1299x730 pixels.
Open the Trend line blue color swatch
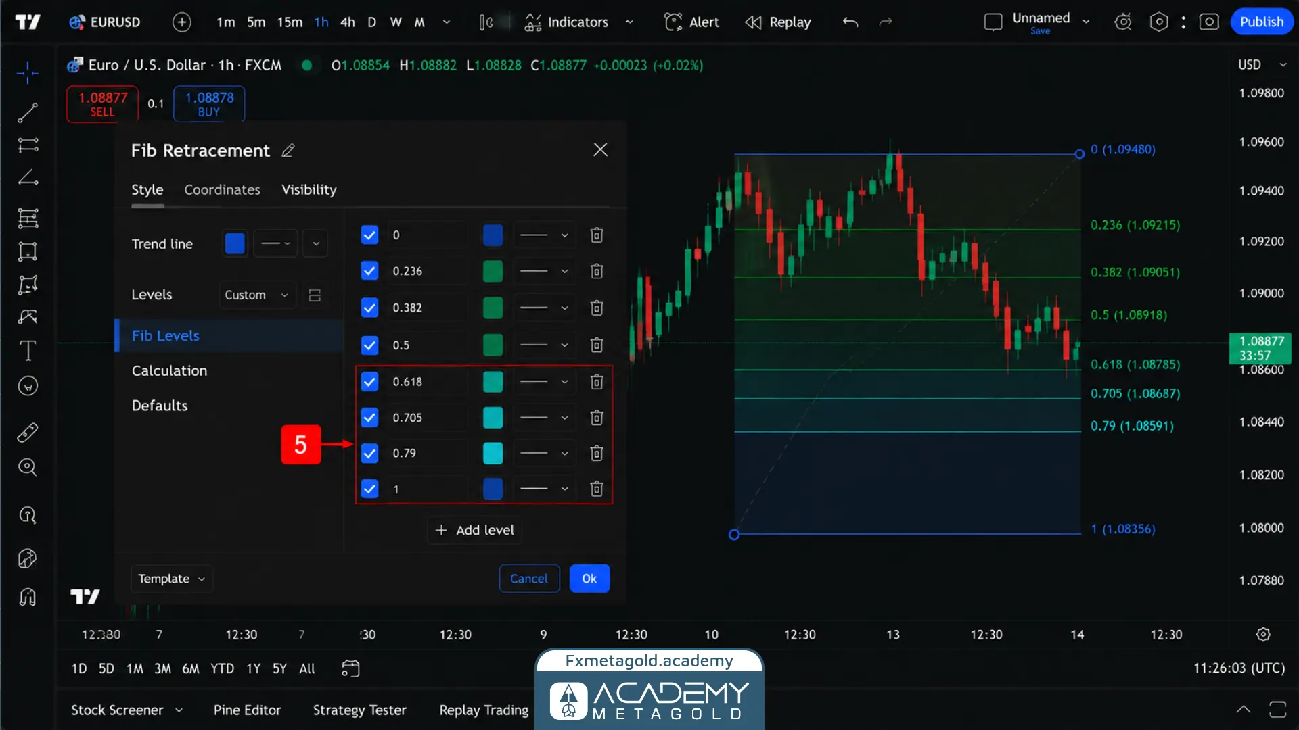[235, 243]
